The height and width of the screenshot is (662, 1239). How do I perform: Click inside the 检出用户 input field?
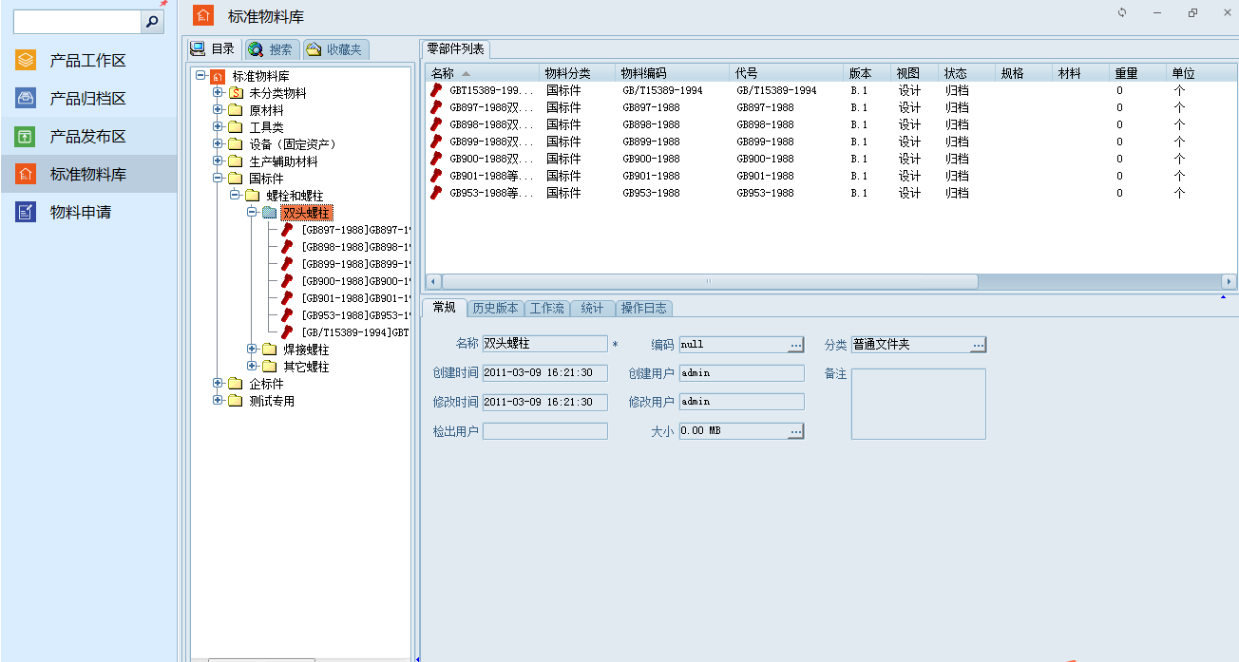point(544,430)
